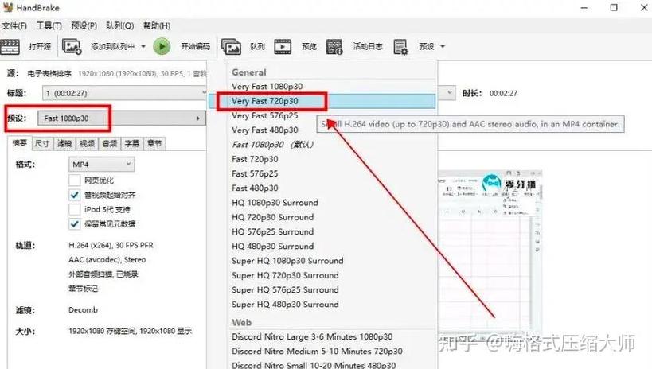Click the Presets document gear icon
This screenshot has width=652, height=369.
click(x=401, y=47)
